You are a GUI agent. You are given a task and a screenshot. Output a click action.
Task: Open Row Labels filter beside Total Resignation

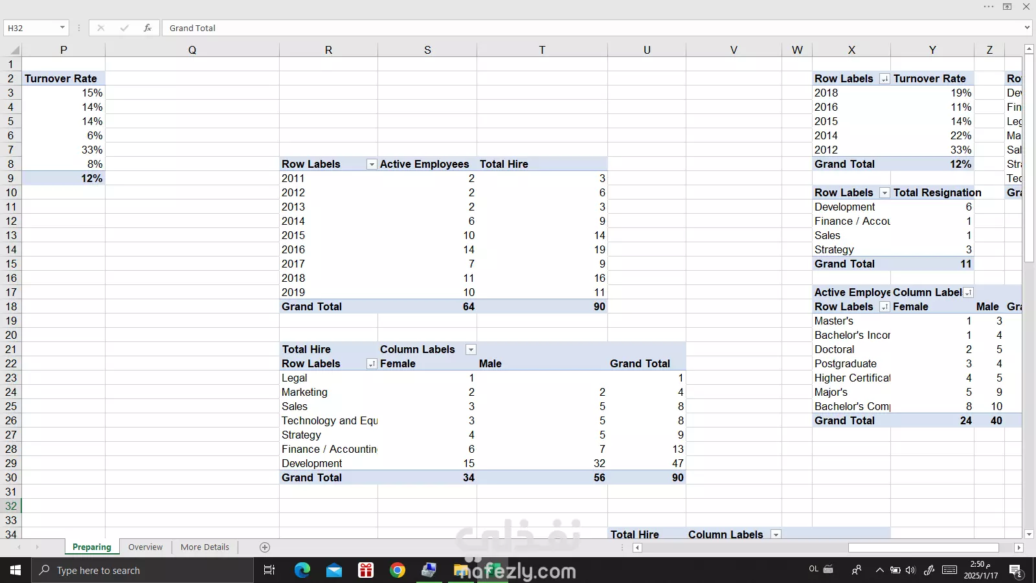884,193
